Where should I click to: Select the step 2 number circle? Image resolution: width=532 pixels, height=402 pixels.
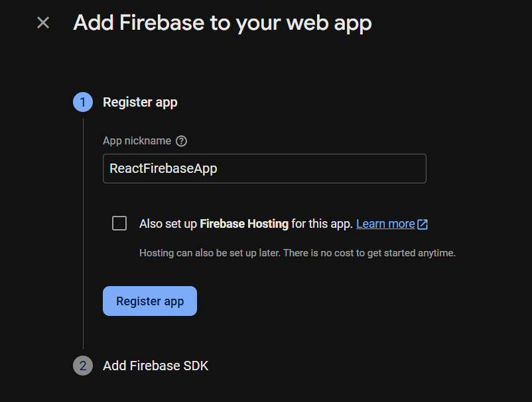point(83,366)
